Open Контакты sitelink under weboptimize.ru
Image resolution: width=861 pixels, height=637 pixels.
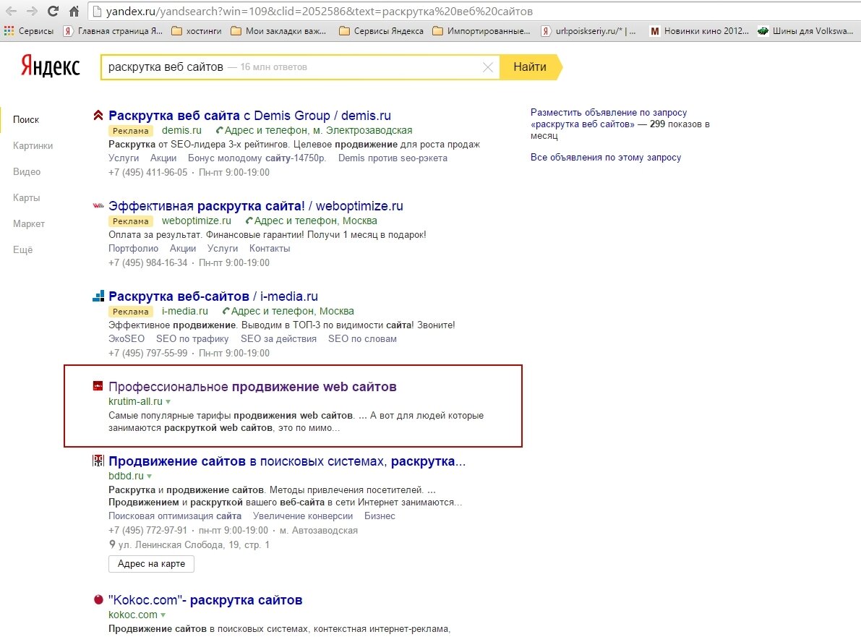(x=270, y=248)
